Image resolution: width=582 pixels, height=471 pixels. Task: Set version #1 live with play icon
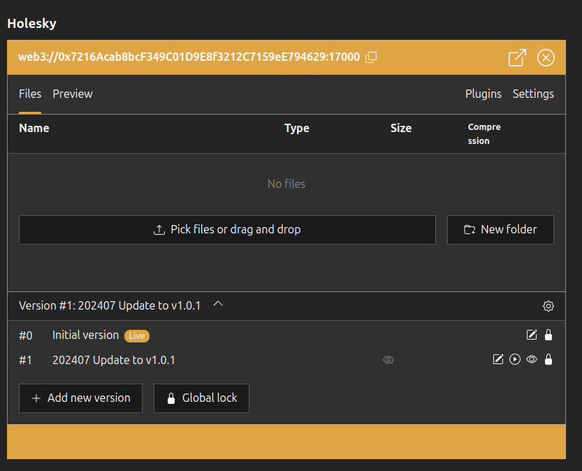click(x=515, y=359)
